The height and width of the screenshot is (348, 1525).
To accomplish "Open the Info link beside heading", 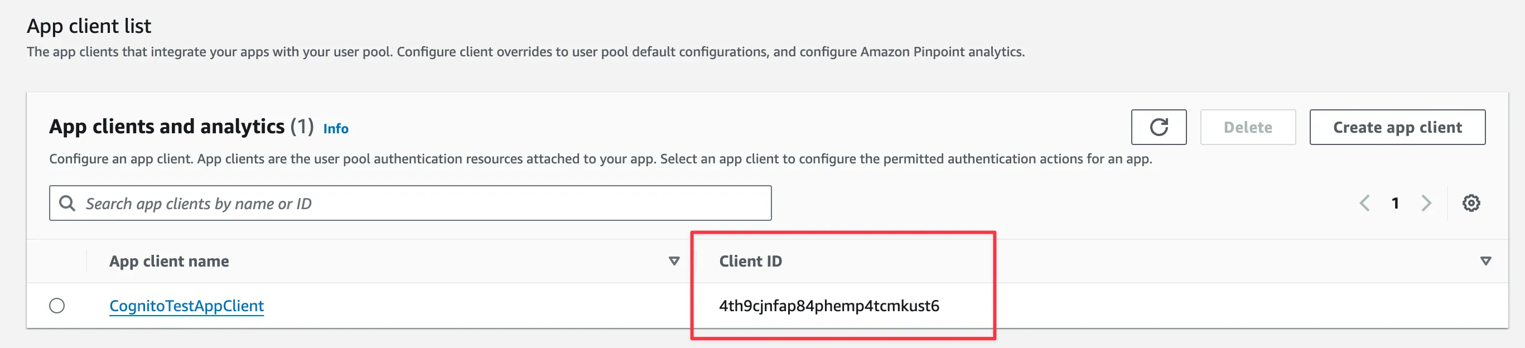I will click(x=336, y=128).
